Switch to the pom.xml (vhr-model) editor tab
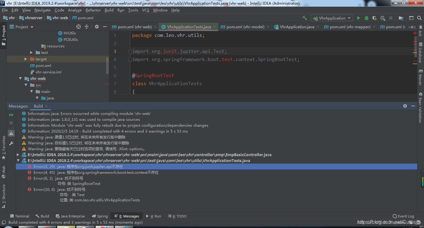This screenshot has height=228, width=424. (x=242, y=27)
